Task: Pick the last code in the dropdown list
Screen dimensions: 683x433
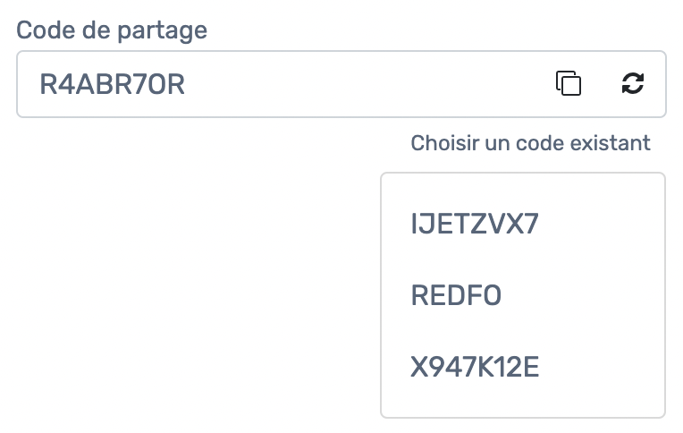Action: tap(475, 367)
